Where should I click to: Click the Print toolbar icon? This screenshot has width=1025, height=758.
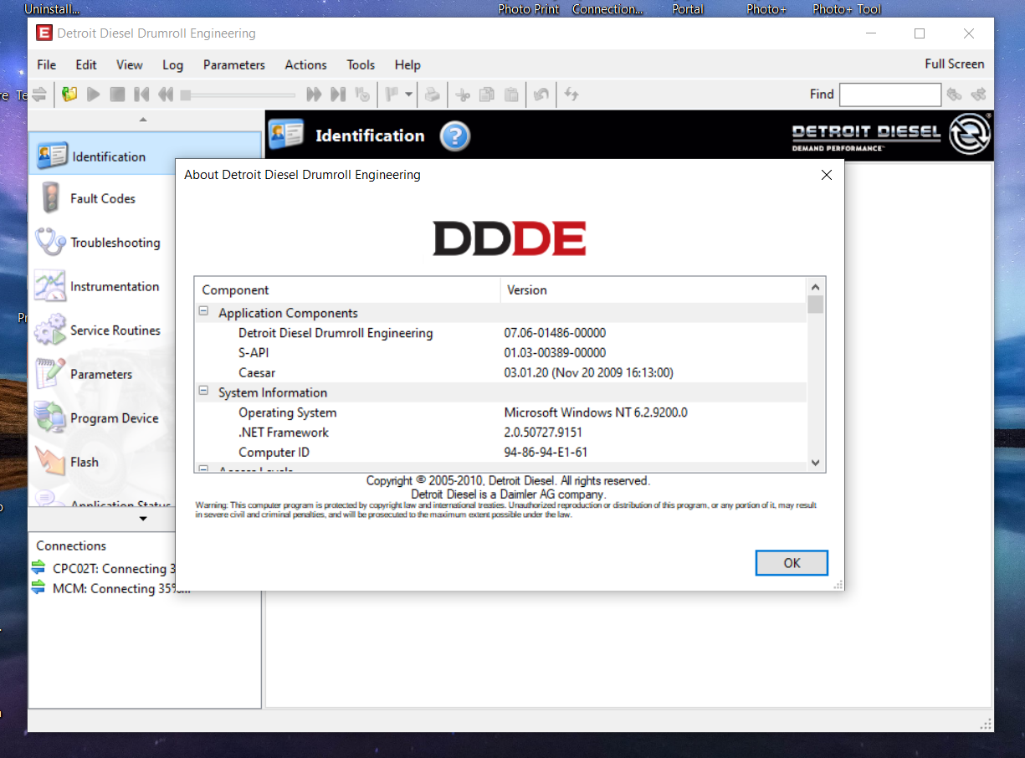[x=433, y=95]
